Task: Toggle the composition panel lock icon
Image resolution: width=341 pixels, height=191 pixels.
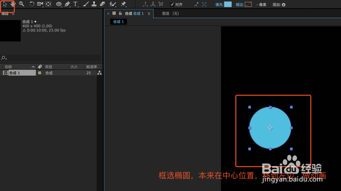Action: tap(120, 14)
